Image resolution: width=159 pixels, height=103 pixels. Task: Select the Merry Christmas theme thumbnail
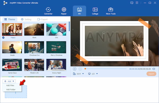56,47
